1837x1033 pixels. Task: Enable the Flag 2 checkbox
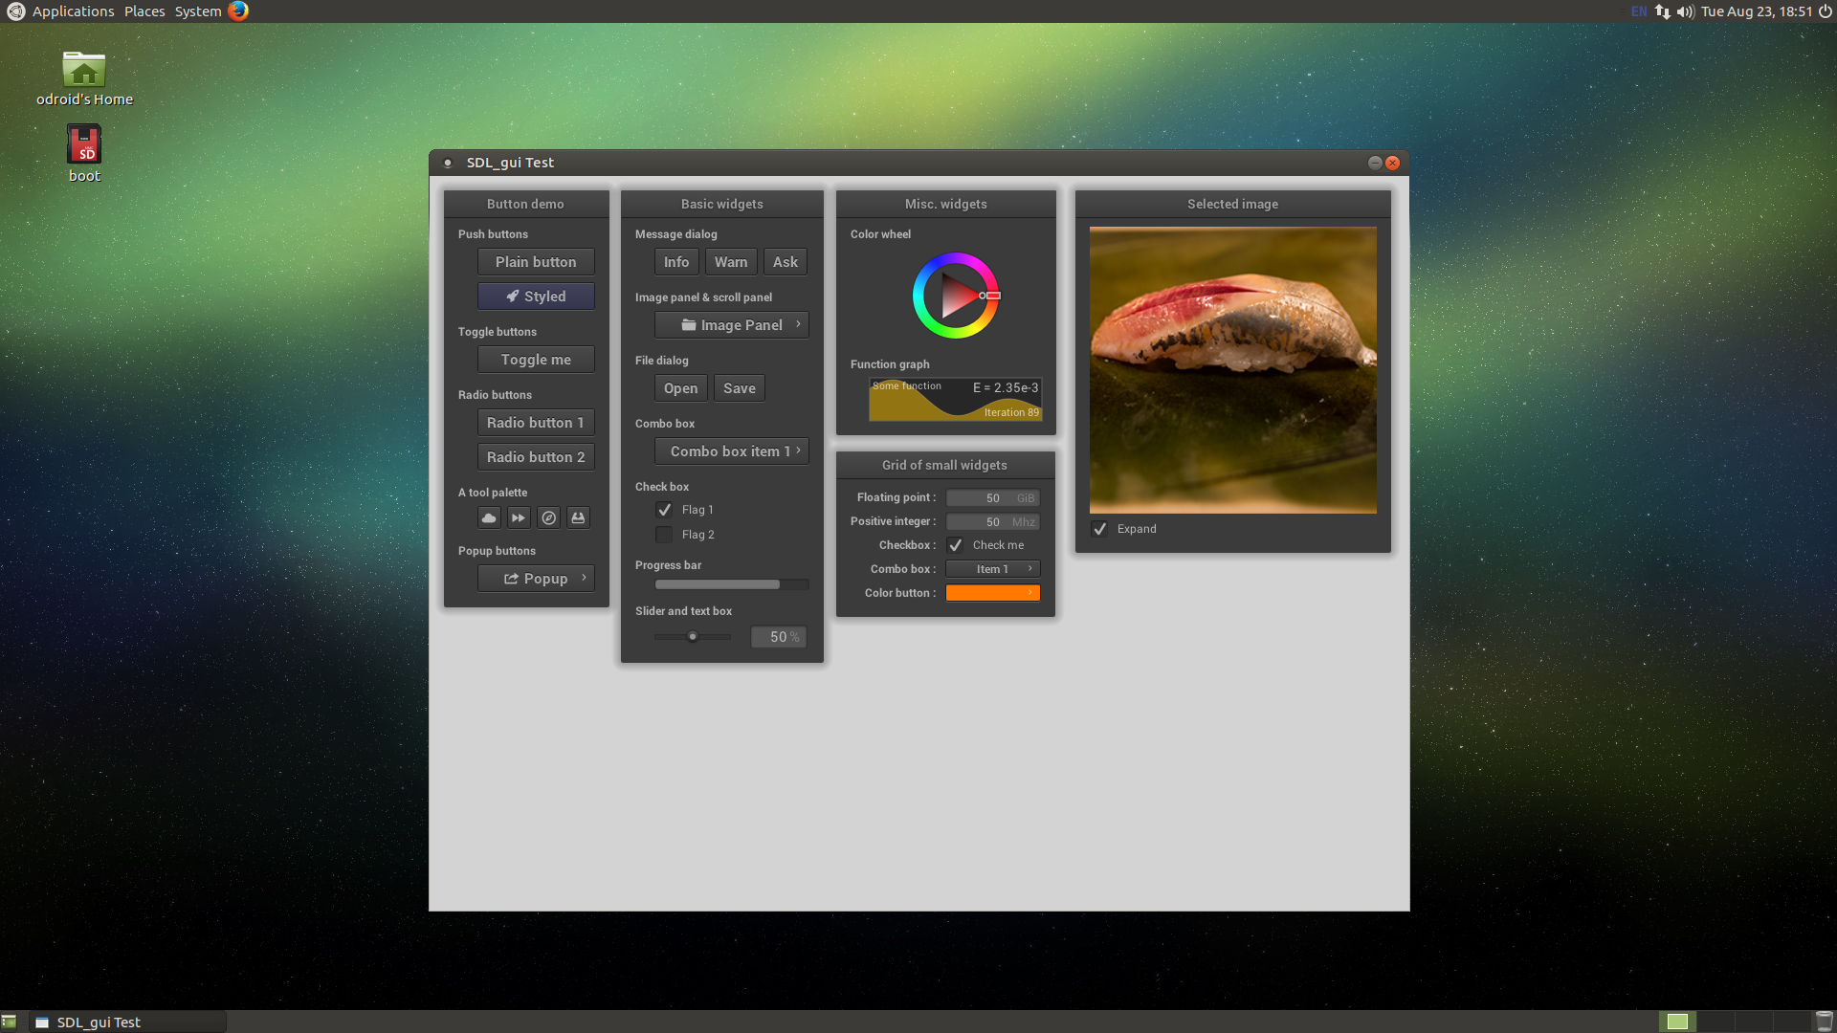(x=664, y=535)
